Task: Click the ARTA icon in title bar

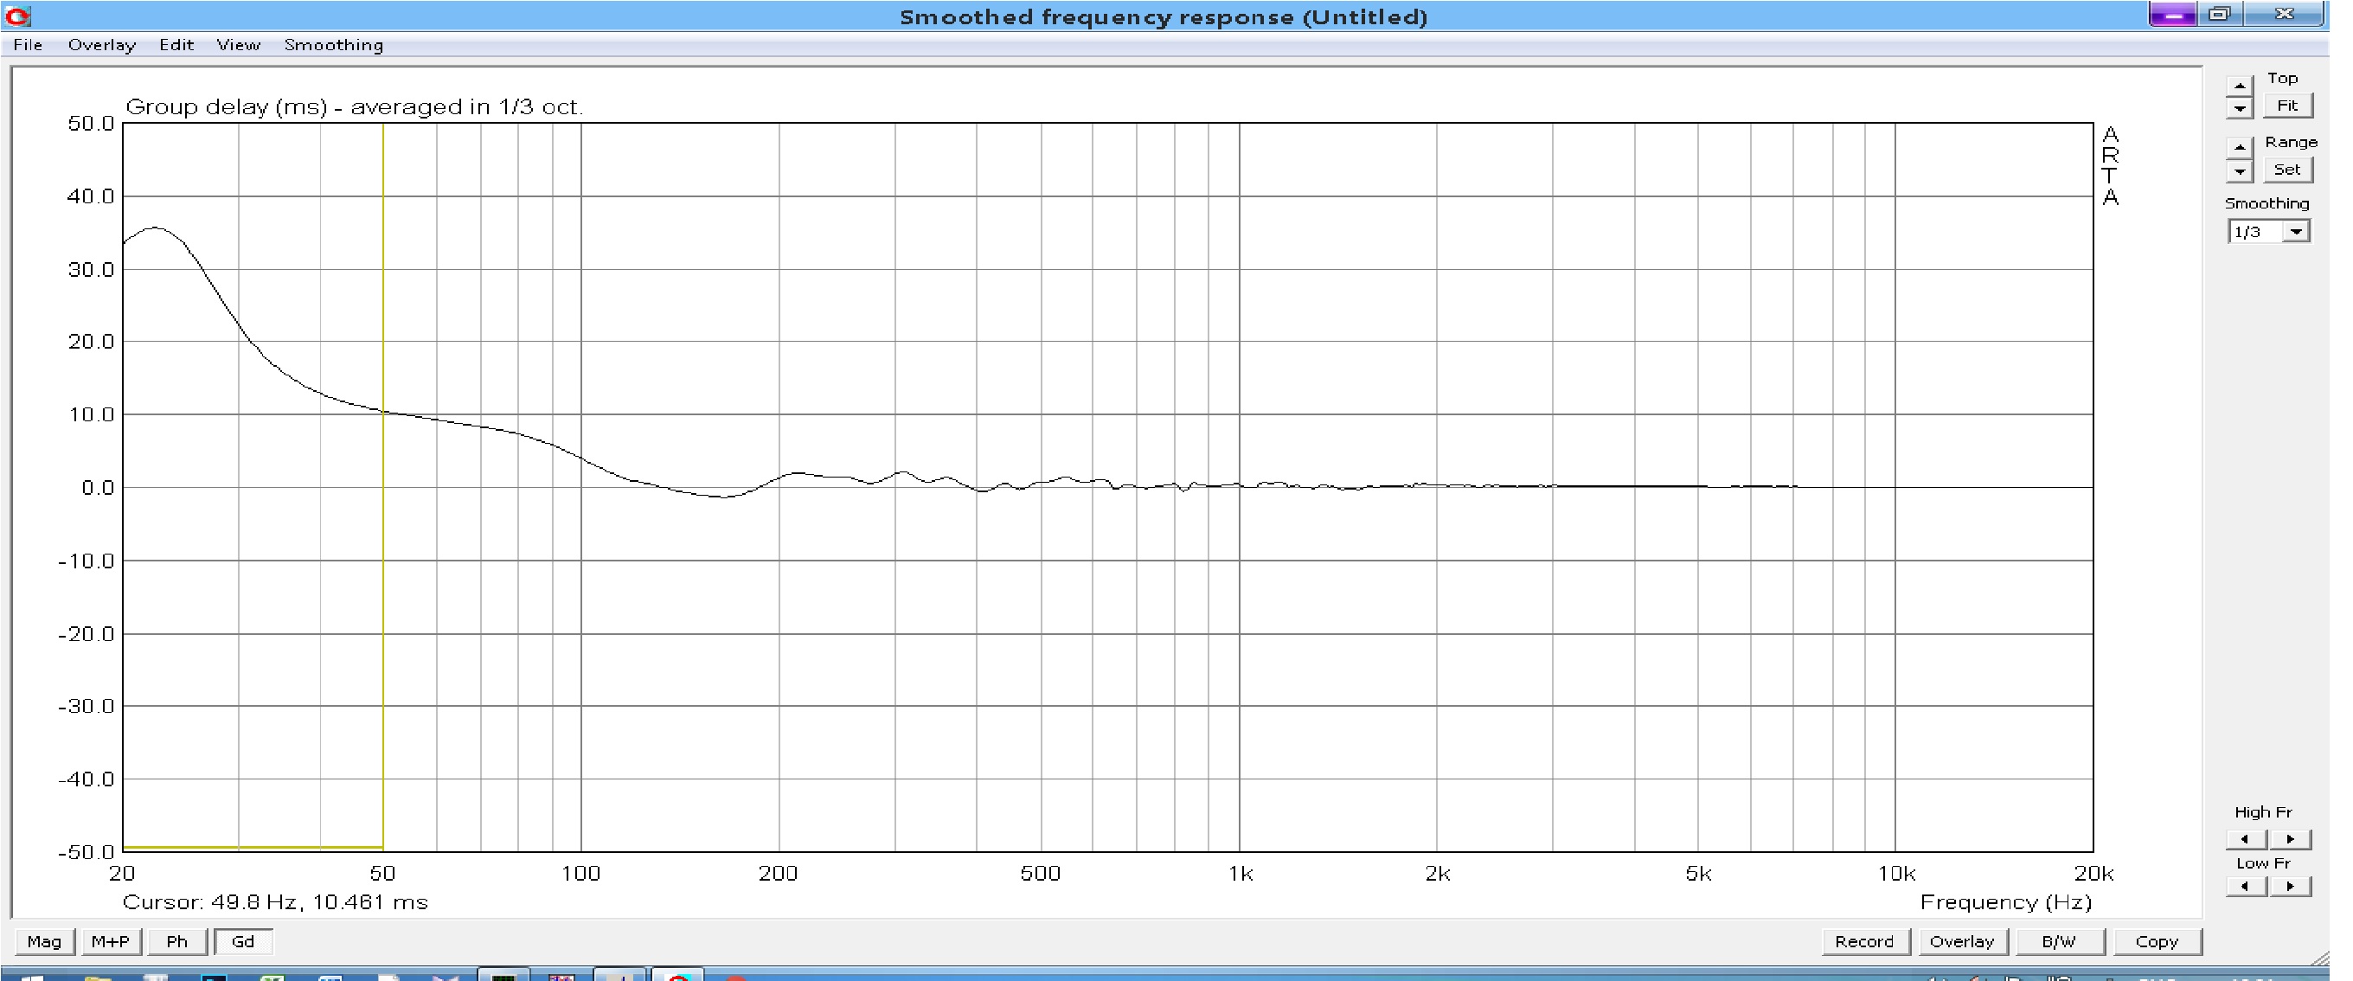Action: [18, 16]
